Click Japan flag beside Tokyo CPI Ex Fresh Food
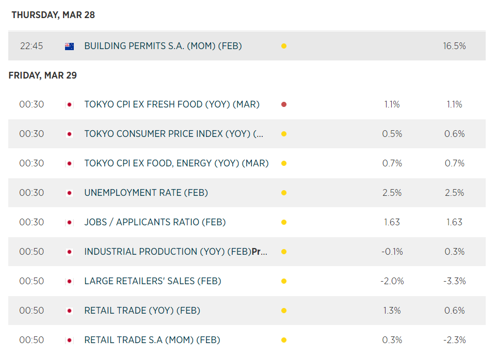 (x=69, y=104)
